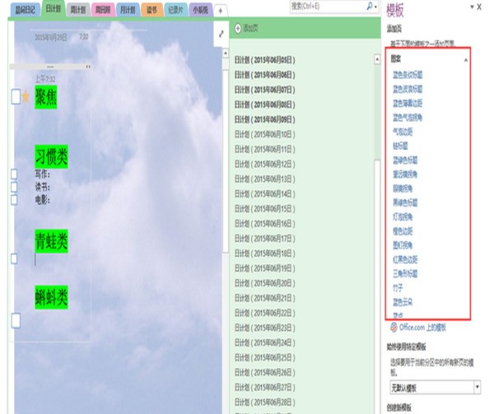Switch to the 纪录片 section tab
Screen dimensions: 494x414
click(x=175, y=10)
